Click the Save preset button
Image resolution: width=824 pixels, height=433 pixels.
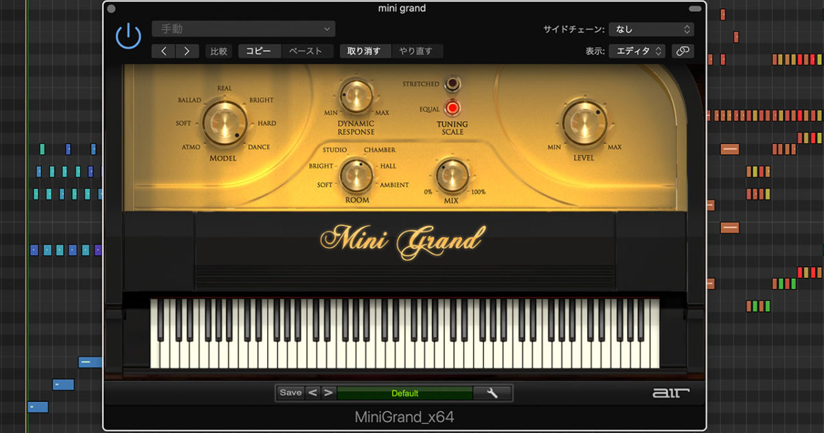[290, 393]
